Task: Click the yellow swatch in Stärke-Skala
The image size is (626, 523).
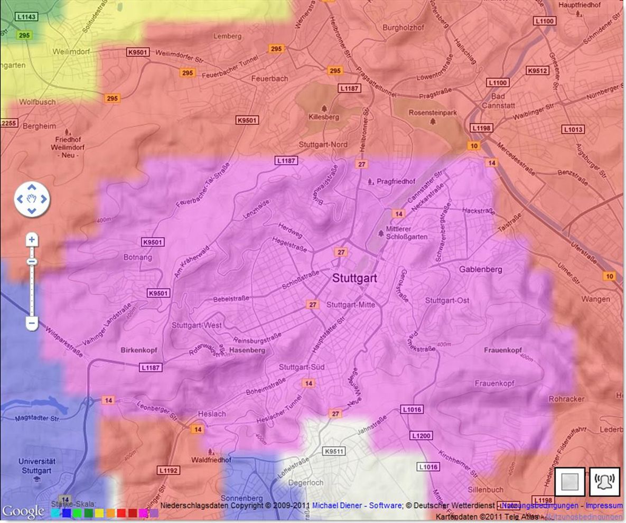Action: click(99, 512)
